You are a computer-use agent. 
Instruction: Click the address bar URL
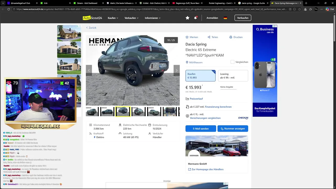pos(151,9)
